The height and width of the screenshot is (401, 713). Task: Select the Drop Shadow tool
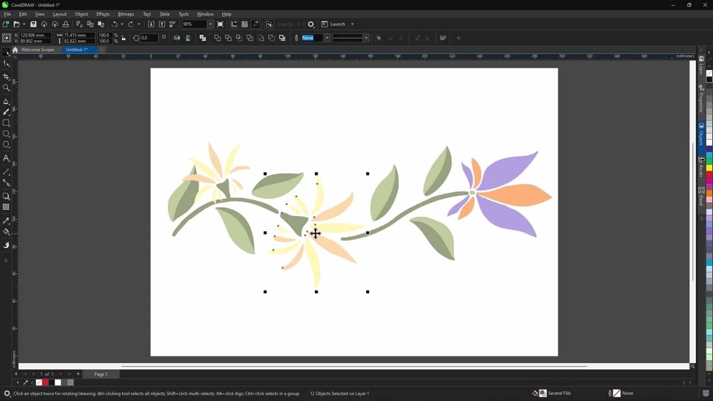coord(6,196)
